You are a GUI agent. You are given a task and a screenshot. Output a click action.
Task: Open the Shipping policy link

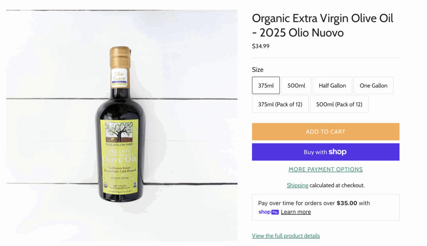tap(297, 185)
